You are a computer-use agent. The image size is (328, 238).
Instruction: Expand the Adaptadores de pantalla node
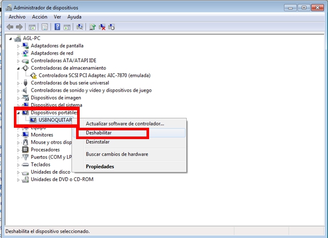pos(19,46)
